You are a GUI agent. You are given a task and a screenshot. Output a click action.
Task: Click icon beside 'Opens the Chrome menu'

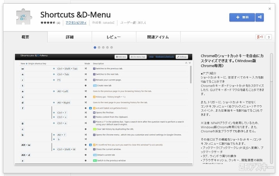(x=94, y=135)
